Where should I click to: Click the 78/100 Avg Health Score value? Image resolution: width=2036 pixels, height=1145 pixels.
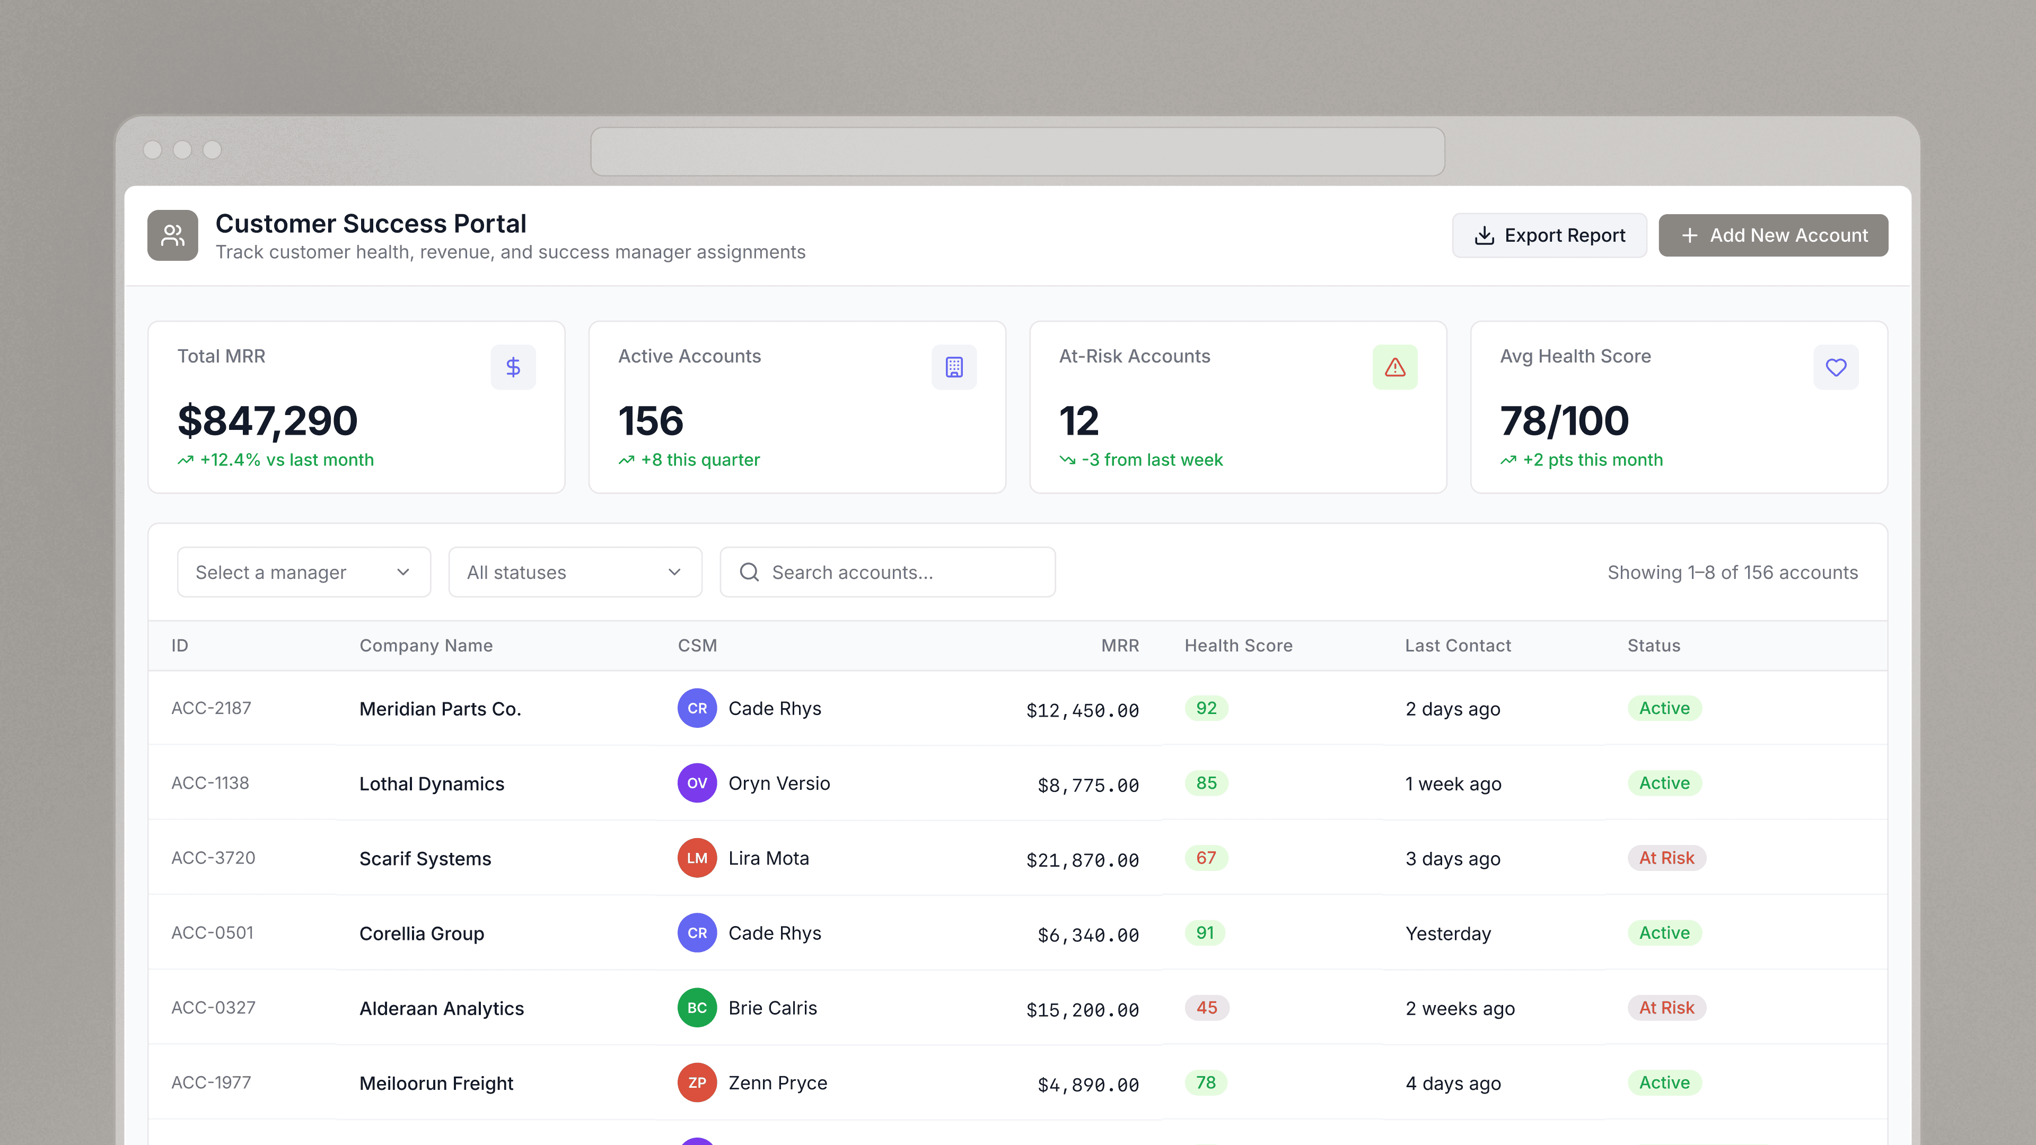1564,420
